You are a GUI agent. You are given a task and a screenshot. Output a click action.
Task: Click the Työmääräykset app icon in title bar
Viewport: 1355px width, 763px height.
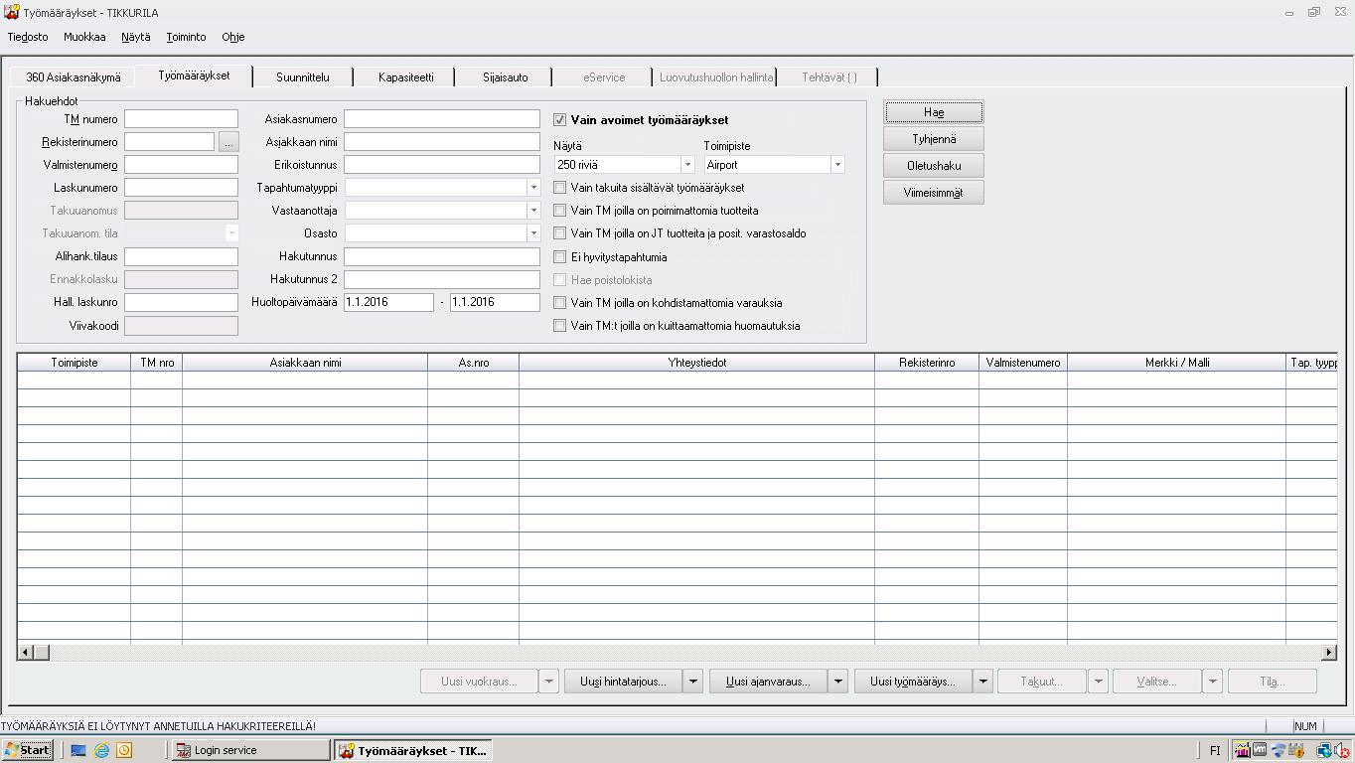(x=11, y=13)
